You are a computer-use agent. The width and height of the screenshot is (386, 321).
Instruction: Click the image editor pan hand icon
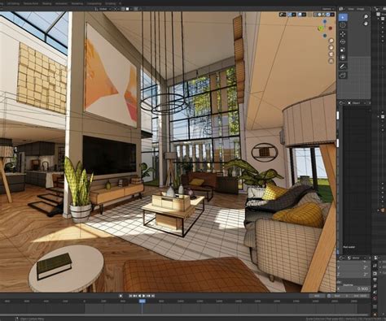[366, 24]
